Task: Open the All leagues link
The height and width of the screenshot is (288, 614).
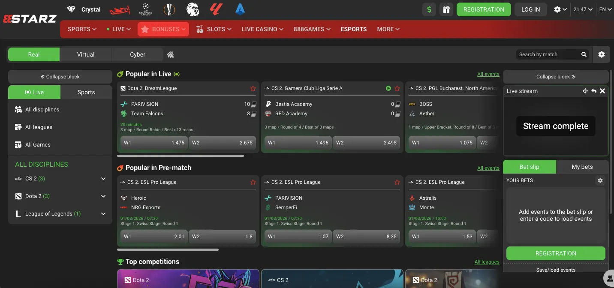Action: [x=487, y=262]
